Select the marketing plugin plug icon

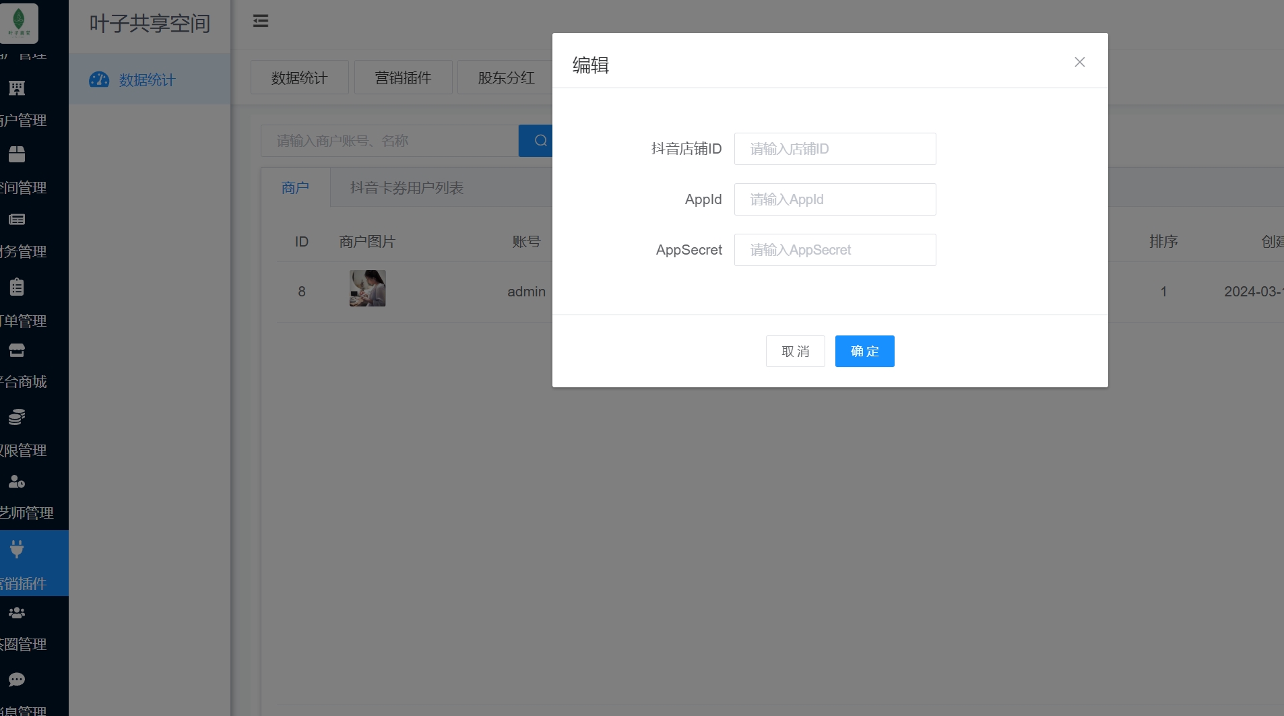pos(17,549)
